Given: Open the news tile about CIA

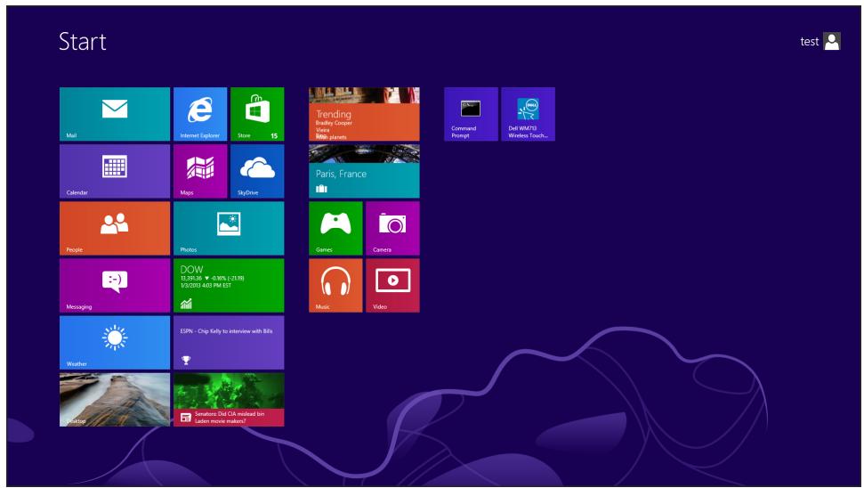Looking at the screenshot, I should (x=229, y=399).
